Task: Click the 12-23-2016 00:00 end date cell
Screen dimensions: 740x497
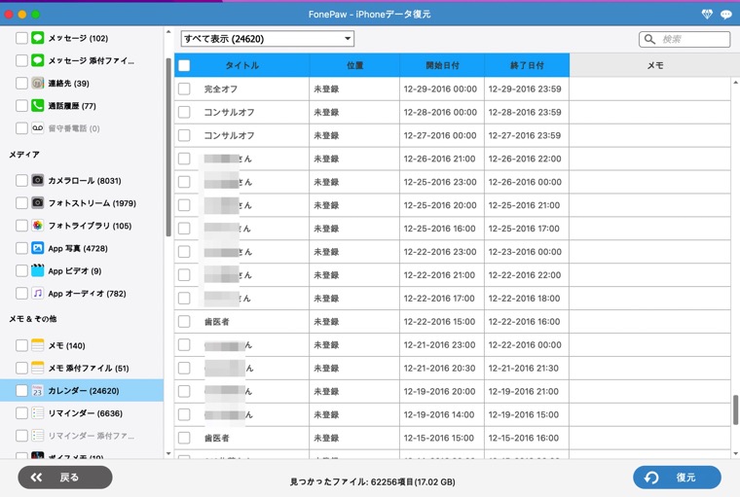Action: tap(525, 252)
